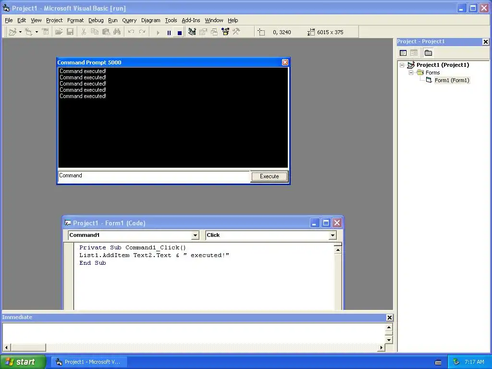This screenshot has width=492, height=369.
Task: Open the Help menu
Action: 233,20
